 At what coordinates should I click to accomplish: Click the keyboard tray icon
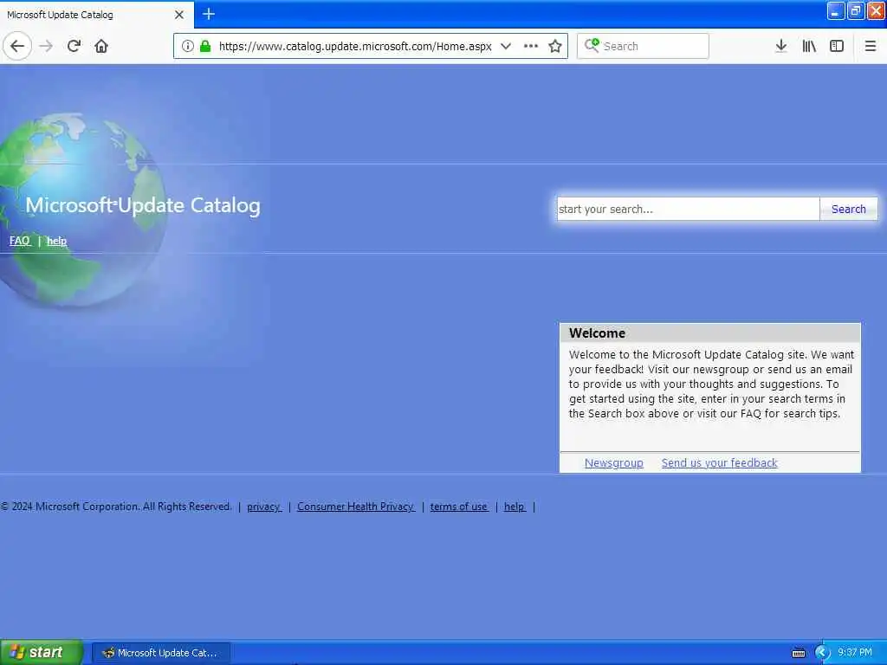click(x=799, y=653)
